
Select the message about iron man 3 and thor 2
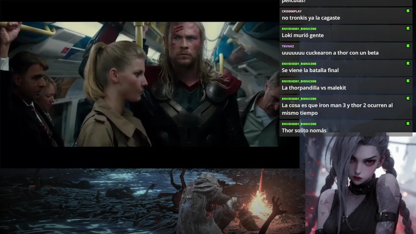(337, 109)
